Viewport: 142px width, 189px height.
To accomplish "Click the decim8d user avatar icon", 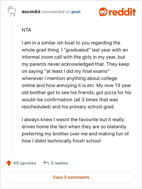I will (x=12, y=12).
